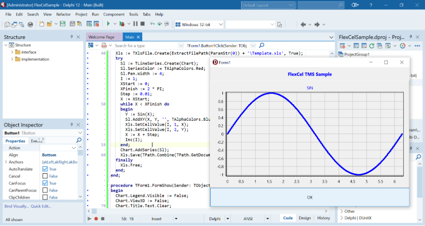Click the green Refresh icon in Projects panel

tap(371, 46)
